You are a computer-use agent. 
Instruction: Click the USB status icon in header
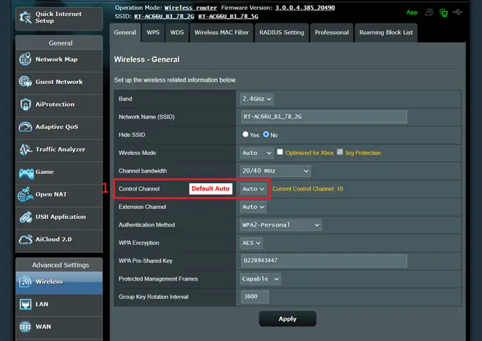(x=457, y=12)
